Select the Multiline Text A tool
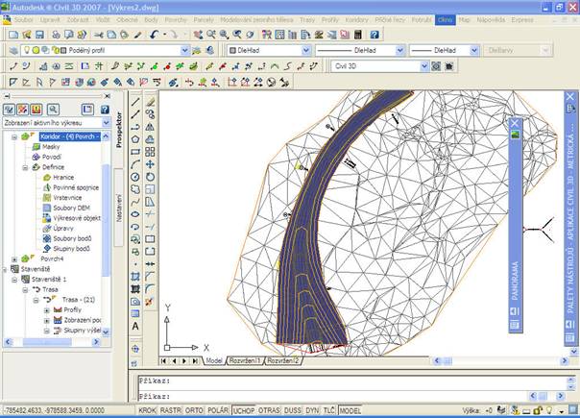 point(135,326)
